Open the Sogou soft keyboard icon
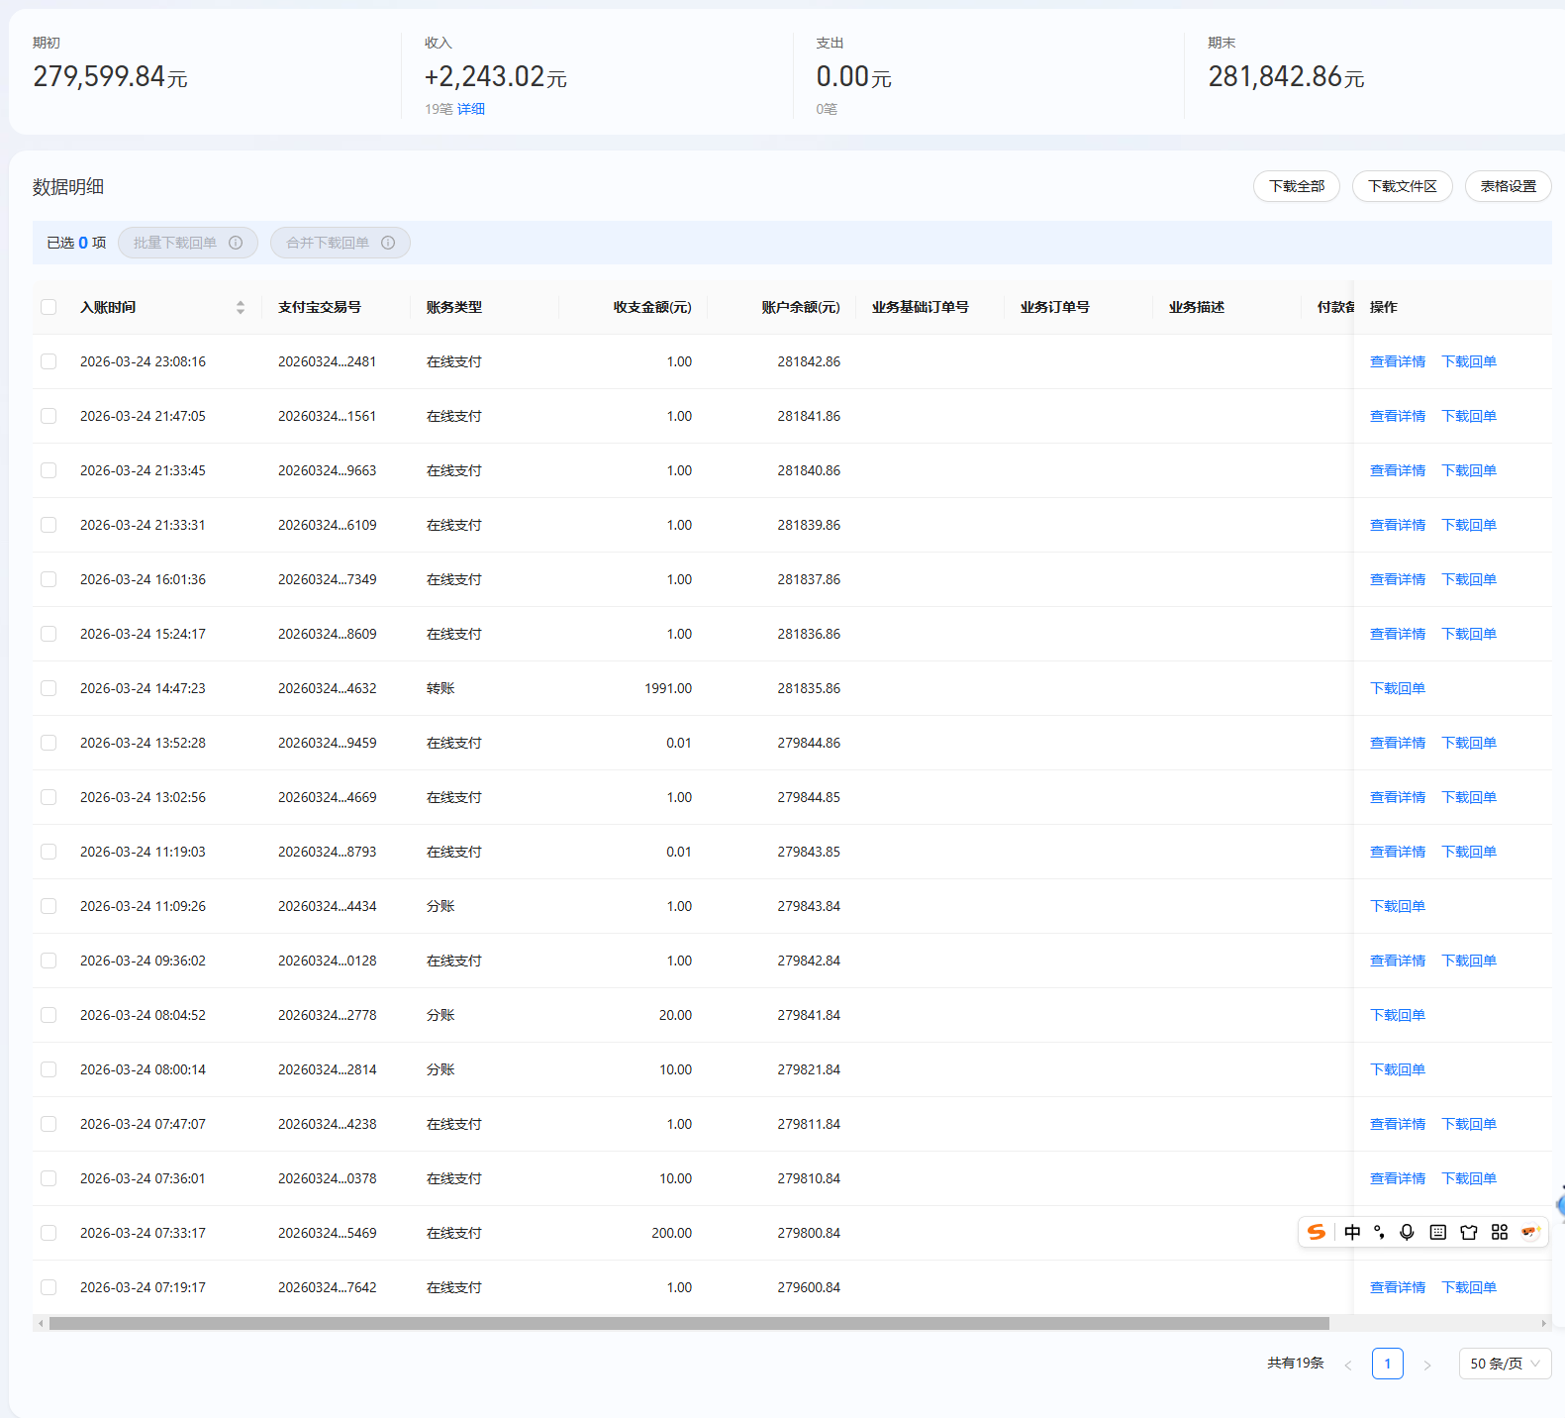The width and height of the screenshot is (1565, 1418). point(1438,1232)
